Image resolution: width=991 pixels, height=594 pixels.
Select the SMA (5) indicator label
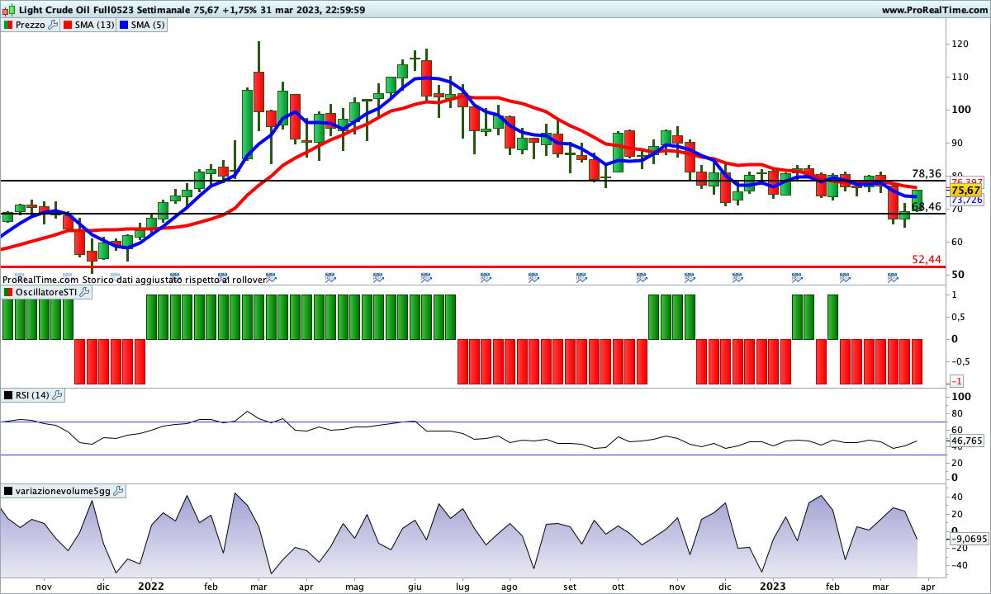pos(149,25)
